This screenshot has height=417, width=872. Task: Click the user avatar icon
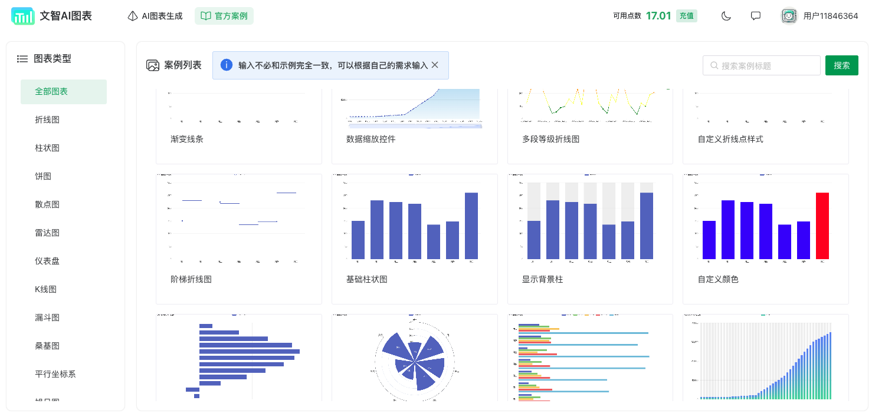pos(789,16)
